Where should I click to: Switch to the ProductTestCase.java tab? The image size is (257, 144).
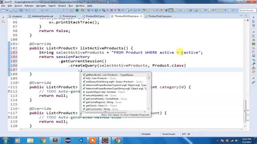158,16
